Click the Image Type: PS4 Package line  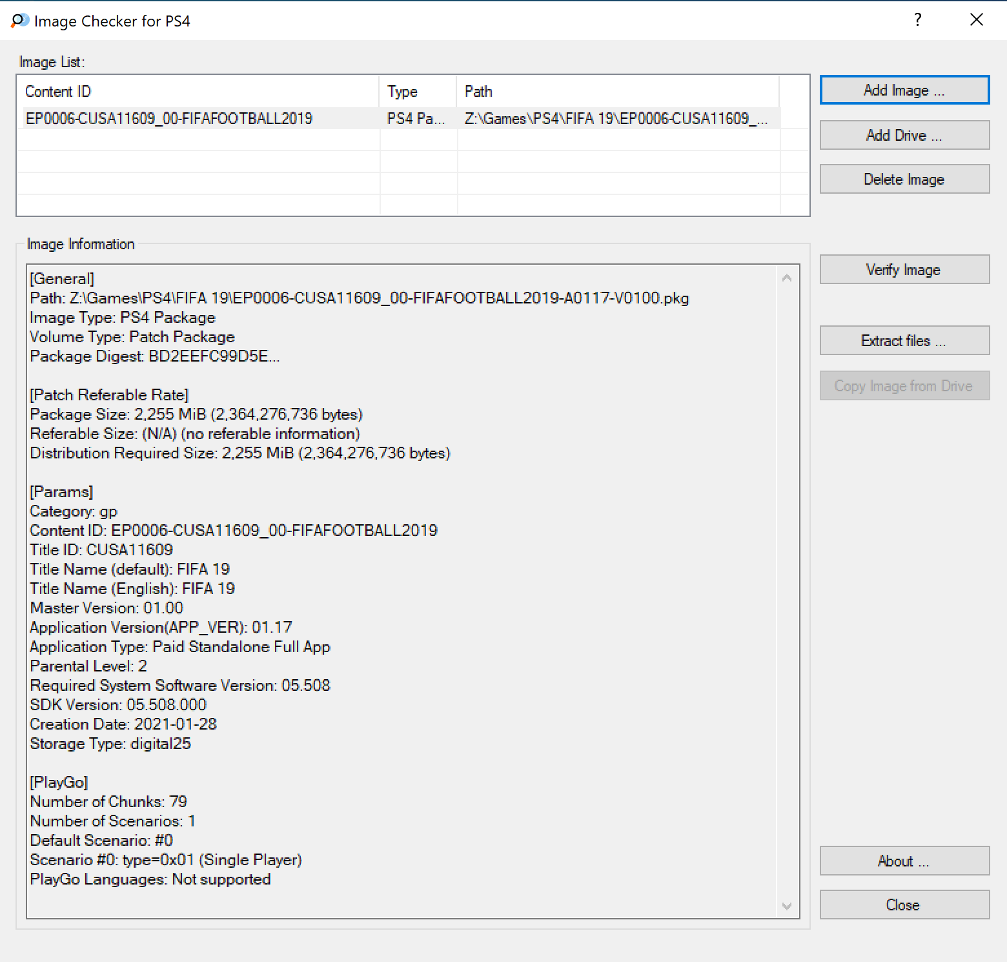coord(123,317)
